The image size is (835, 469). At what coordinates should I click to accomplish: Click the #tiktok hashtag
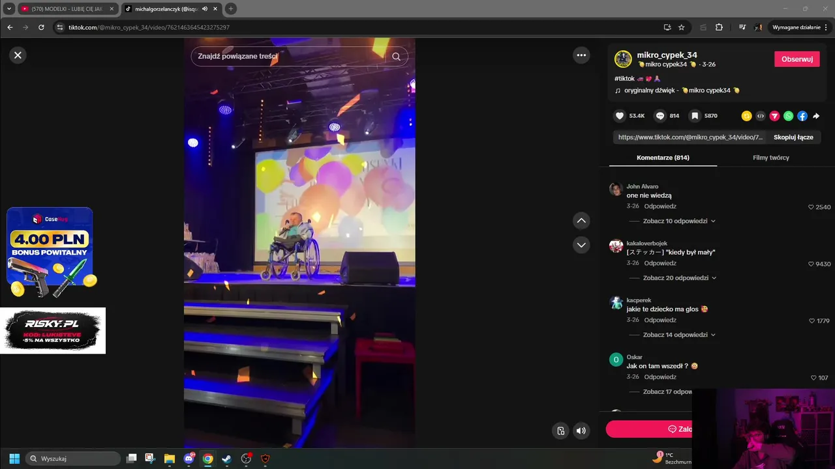coord(624,79)
